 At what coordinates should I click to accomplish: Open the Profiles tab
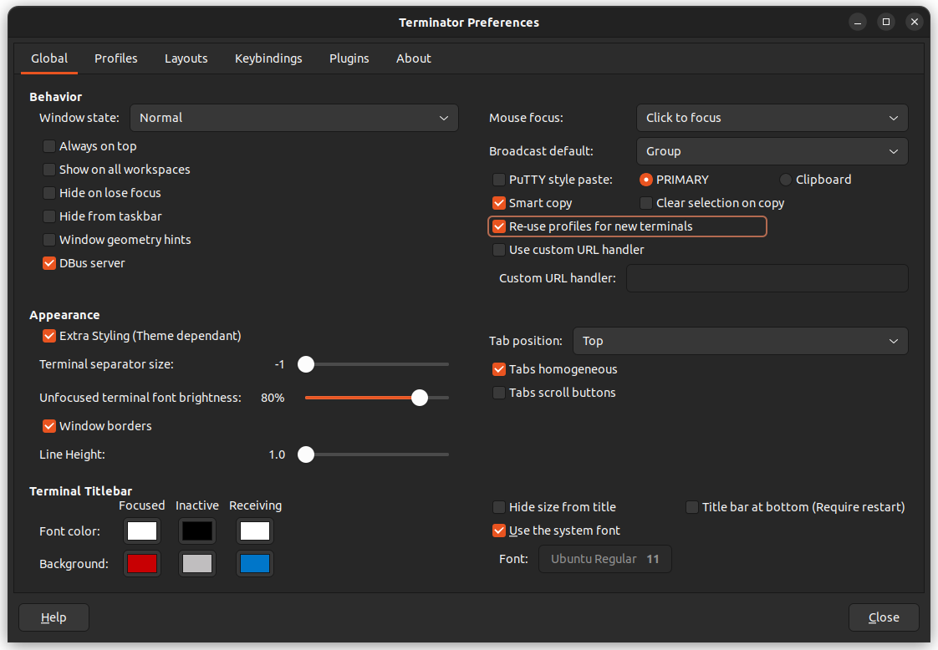pyautogui.click(x=116, y=58)
